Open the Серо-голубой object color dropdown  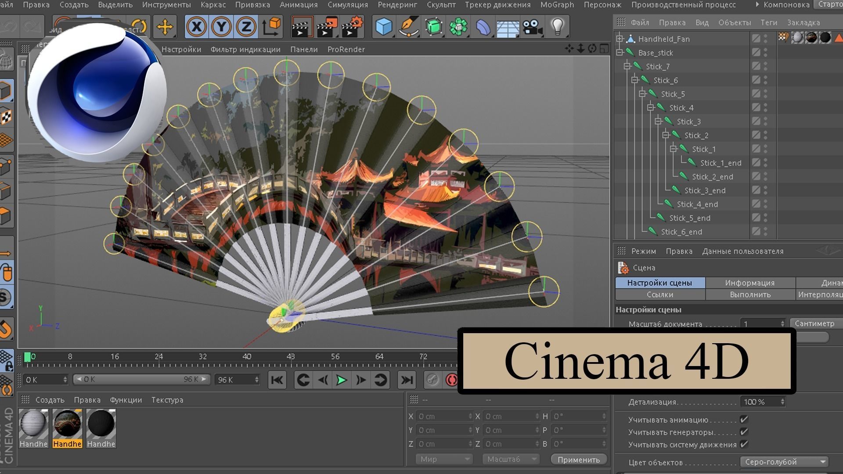(x=784, y=462)
